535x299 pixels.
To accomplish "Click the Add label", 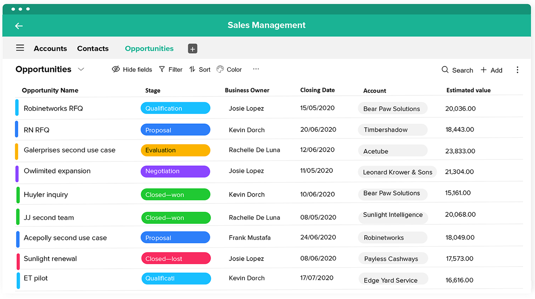I will coord(496,70).
